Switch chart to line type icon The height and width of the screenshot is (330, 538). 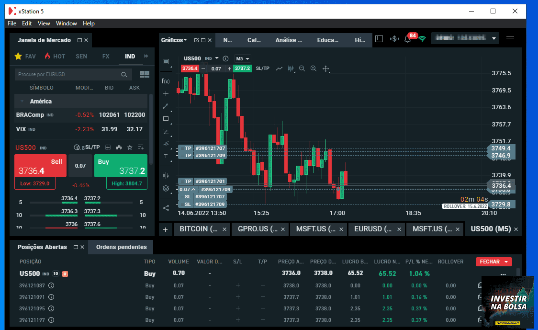[x=280, y=68]
